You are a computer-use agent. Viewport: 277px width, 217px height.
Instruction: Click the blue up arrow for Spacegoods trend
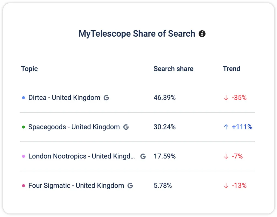point(226,127)
